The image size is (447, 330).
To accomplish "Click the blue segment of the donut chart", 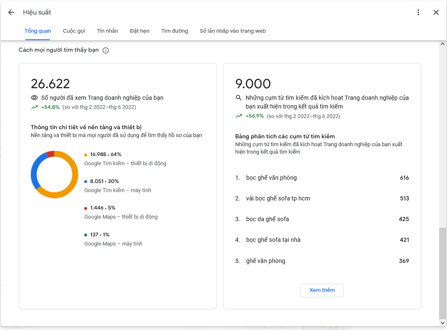I will (x=35, y=169).
